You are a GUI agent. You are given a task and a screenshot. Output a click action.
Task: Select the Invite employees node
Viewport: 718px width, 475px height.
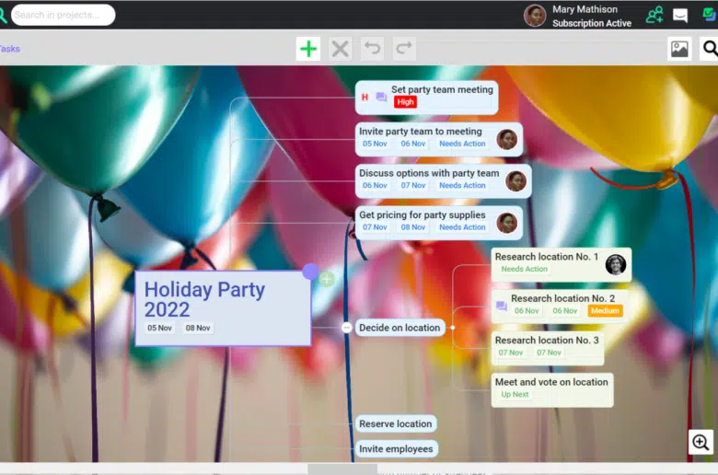coord(396,449)
